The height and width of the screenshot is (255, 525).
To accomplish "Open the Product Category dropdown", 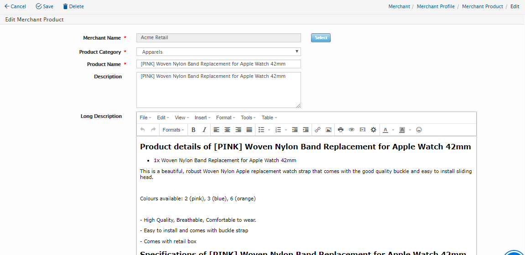I will pos(218,52).
